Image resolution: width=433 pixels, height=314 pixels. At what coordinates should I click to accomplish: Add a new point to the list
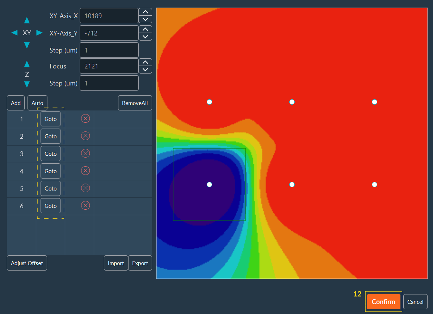click(x=16, y=103)
